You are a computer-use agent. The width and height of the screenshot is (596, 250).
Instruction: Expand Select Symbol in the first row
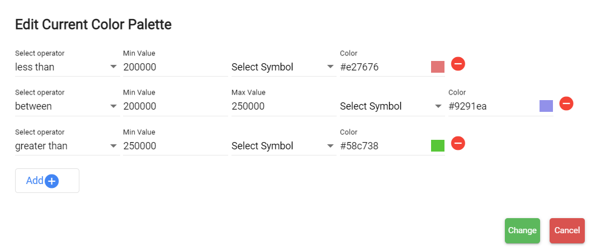282,67
